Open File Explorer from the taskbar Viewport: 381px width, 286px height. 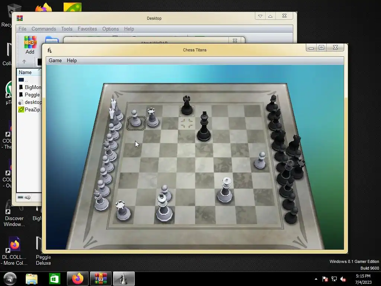pyautogui.click(x=32, y=279)
